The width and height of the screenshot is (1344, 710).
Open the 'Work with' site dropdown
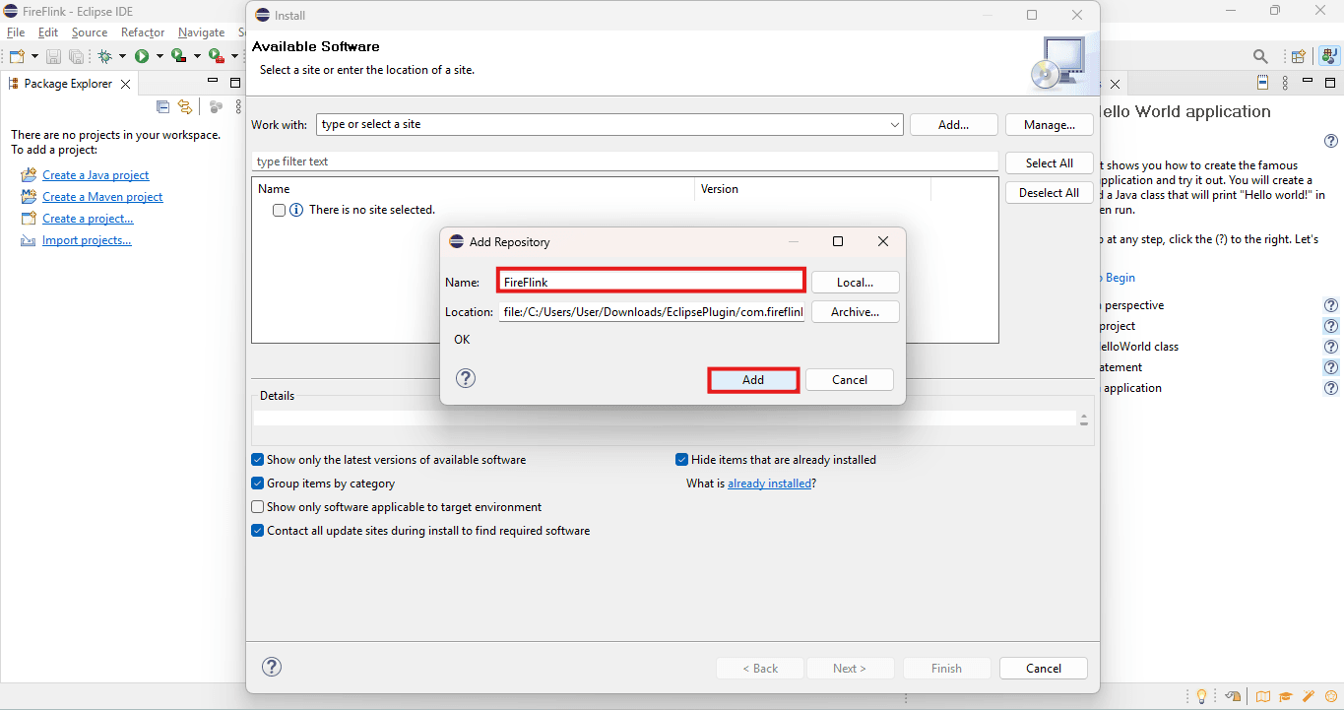894,125
